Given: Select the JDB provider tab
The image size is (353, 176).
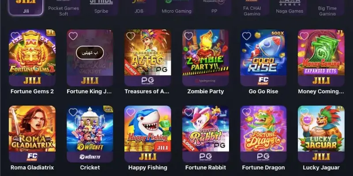Looking at the screenshot, I should [x=139, y=7].
